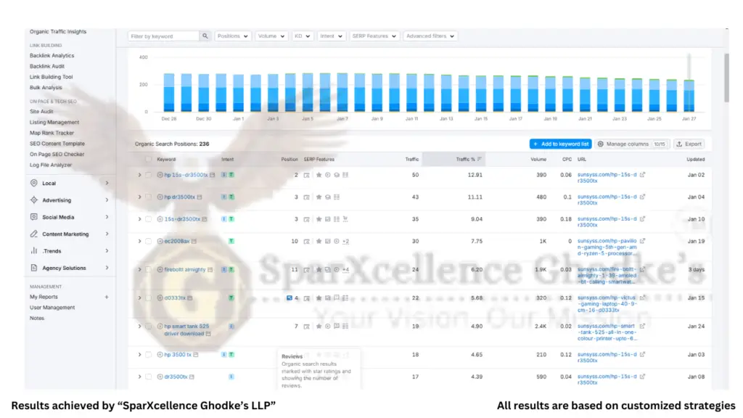
Task: Click the reviews star icon in ec2008ax row
Action: click(319, 241)
